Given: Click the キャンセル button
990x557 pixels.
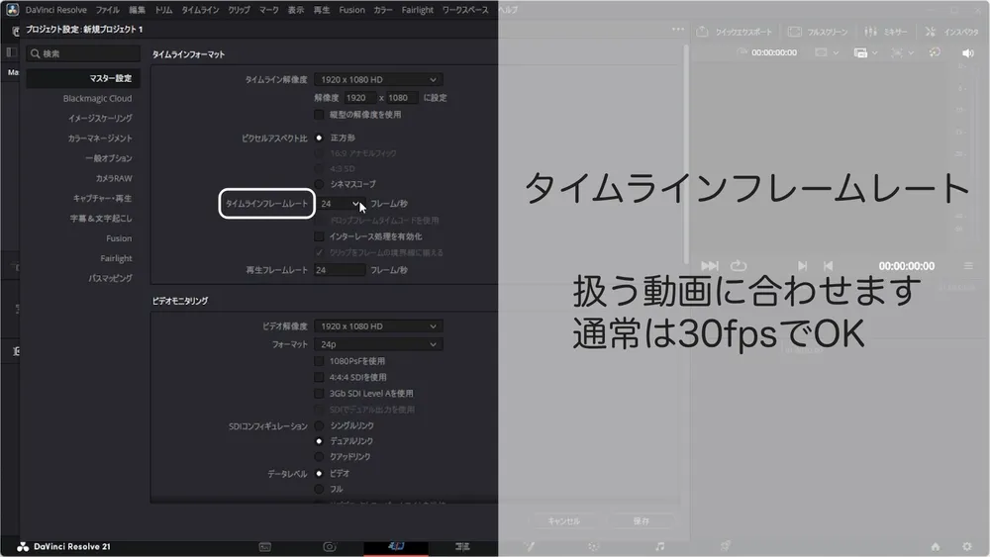Looking at the screenshot, I should pyautogui.click(x=564, y=521).
